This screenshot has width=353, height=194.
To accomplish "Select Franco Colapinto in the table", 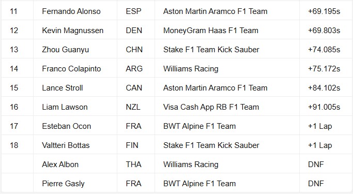I will [x=71, y=69].
